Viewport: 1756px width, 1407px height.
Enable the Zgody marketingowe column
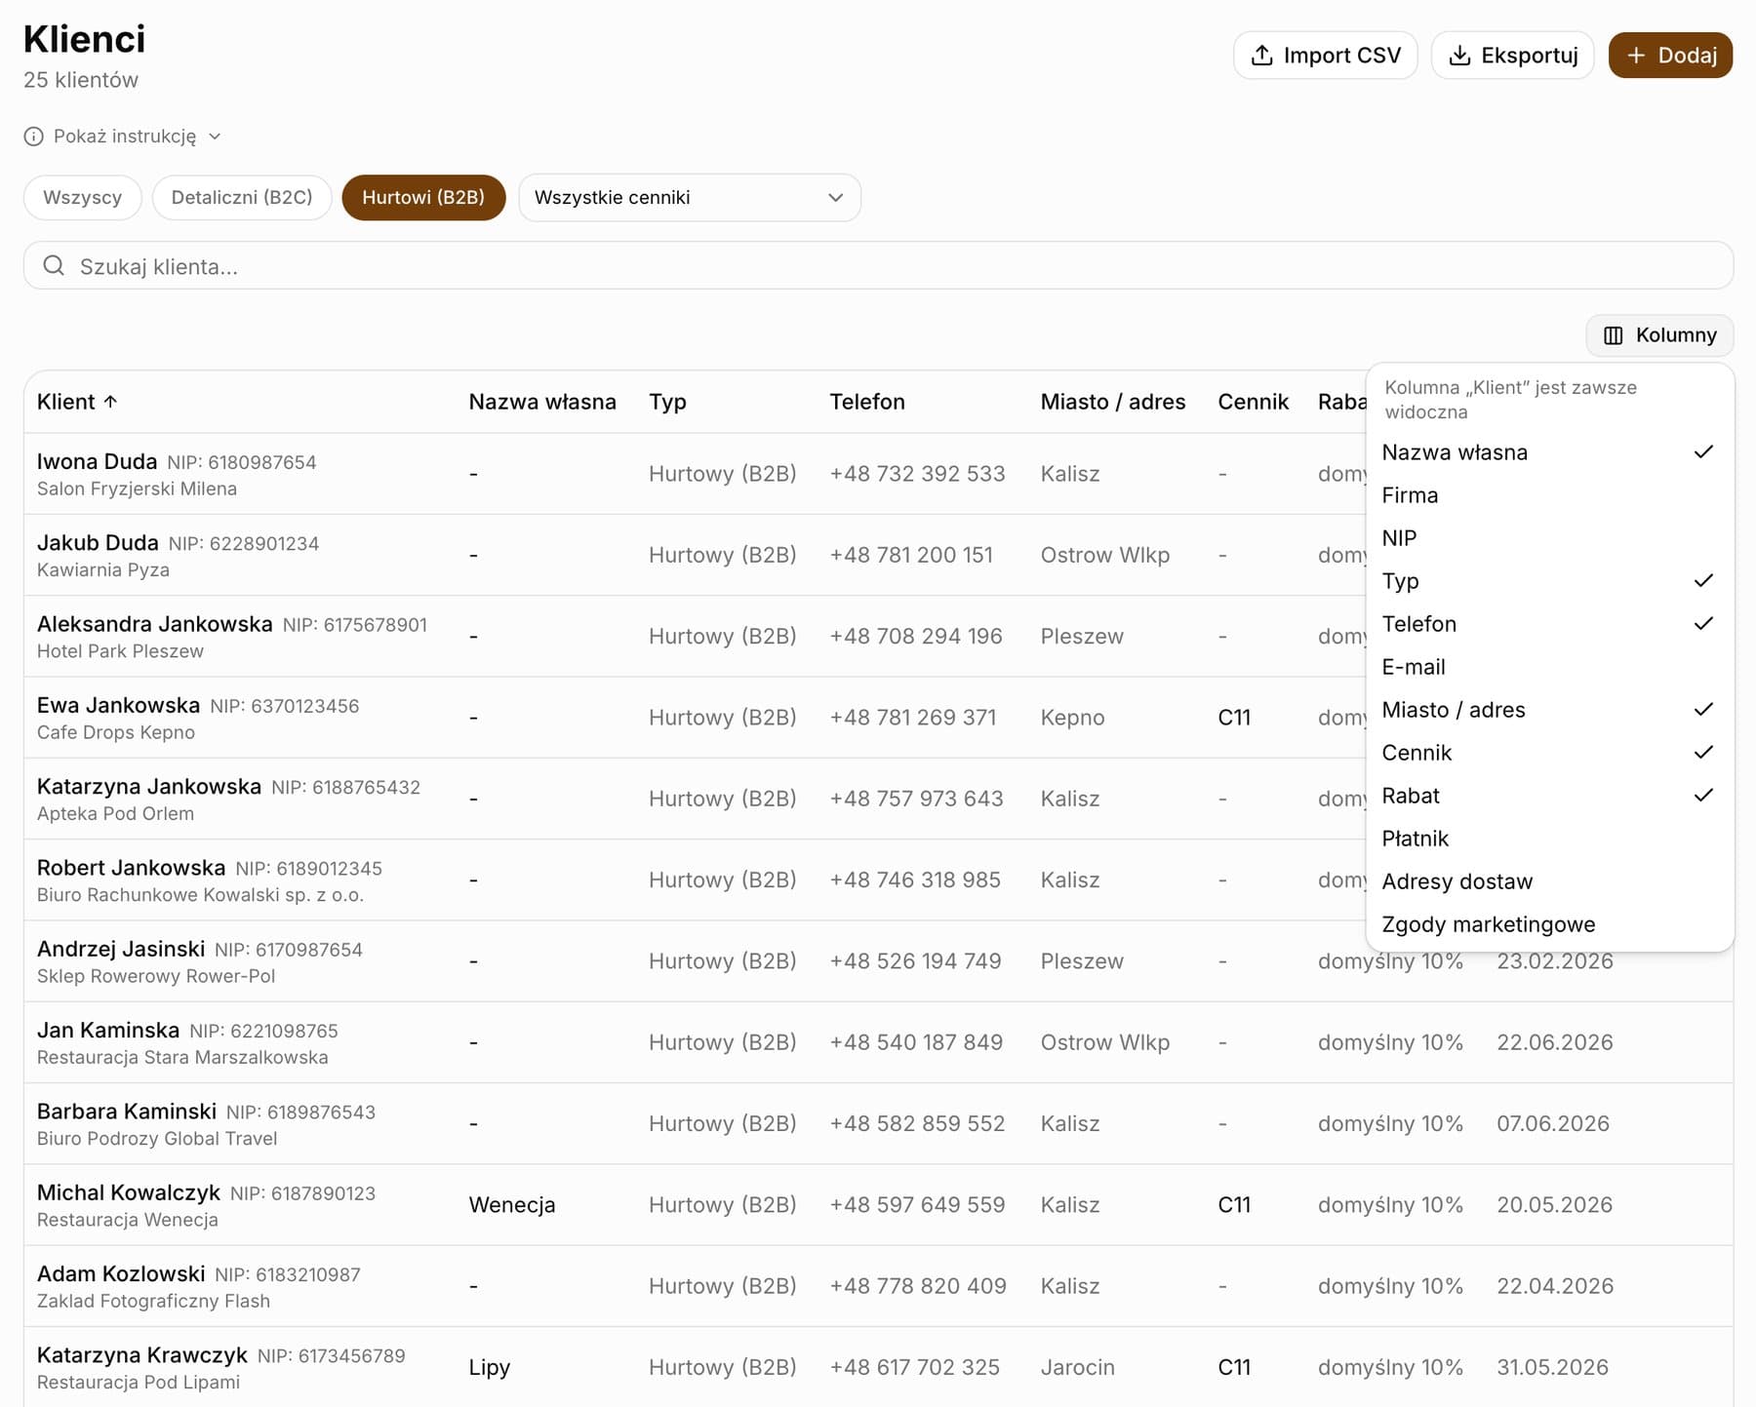(x=1548, y=924)
